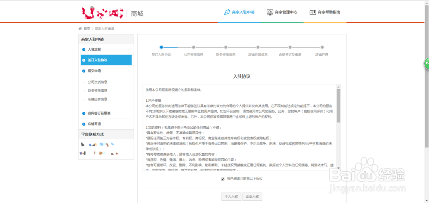
Task: Click the 公司资质信息 step label
Action: (x=193, y=55)
